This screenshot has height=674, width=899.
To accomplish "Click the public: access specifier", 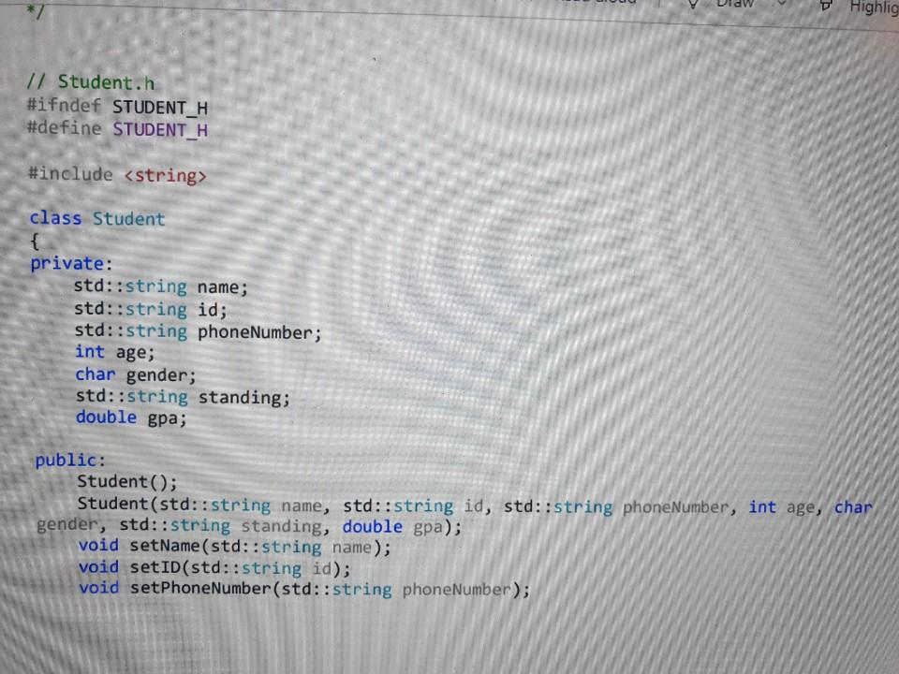I will [x=69, y=460].
